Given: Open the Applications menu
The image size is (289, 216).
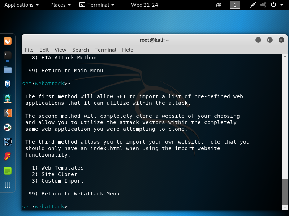Looking at the screenshot, I should [x=22, y=5].
